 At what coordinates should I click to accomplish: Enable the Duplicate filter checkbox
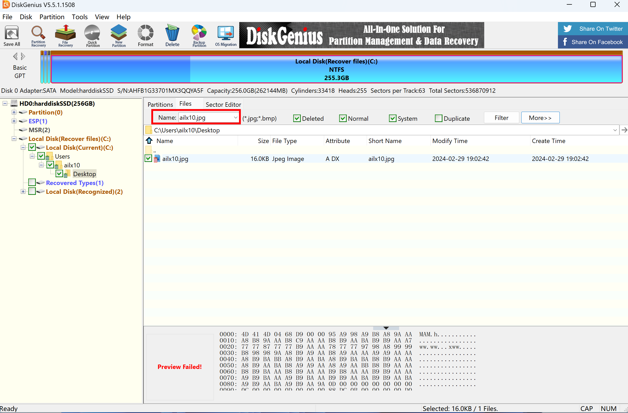pyautogui.click(x=438, y=118)
